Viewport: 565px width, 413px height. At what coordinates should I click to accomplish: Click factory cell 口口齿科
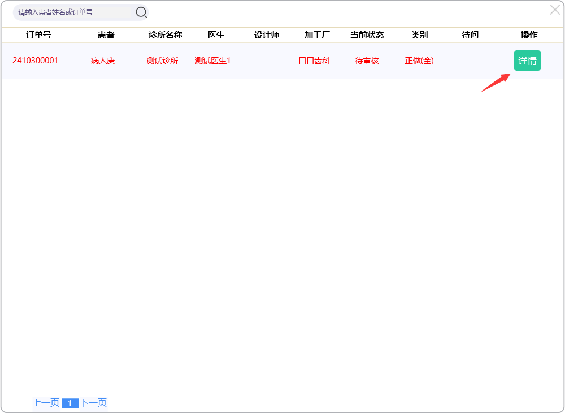pos(314,61)
